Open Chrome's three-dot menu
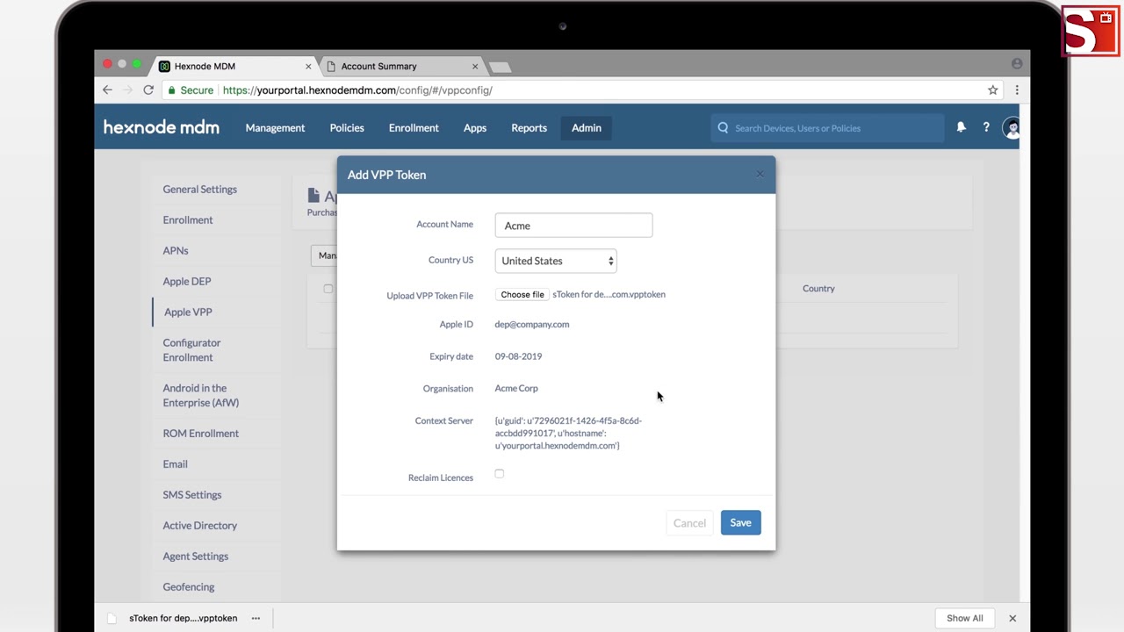 coord(1017,90)
